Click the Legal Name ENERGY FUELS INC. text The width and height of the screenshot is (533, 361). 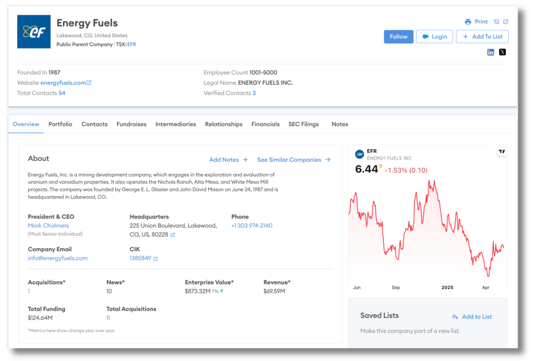click(265, 83)
